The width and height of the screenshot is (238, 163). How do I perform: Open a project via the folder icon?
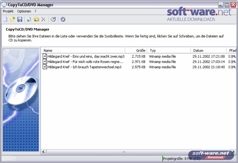click(12, 20)
